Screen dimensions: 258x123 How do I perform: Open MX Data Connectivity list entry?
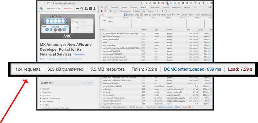coord(51,99)
